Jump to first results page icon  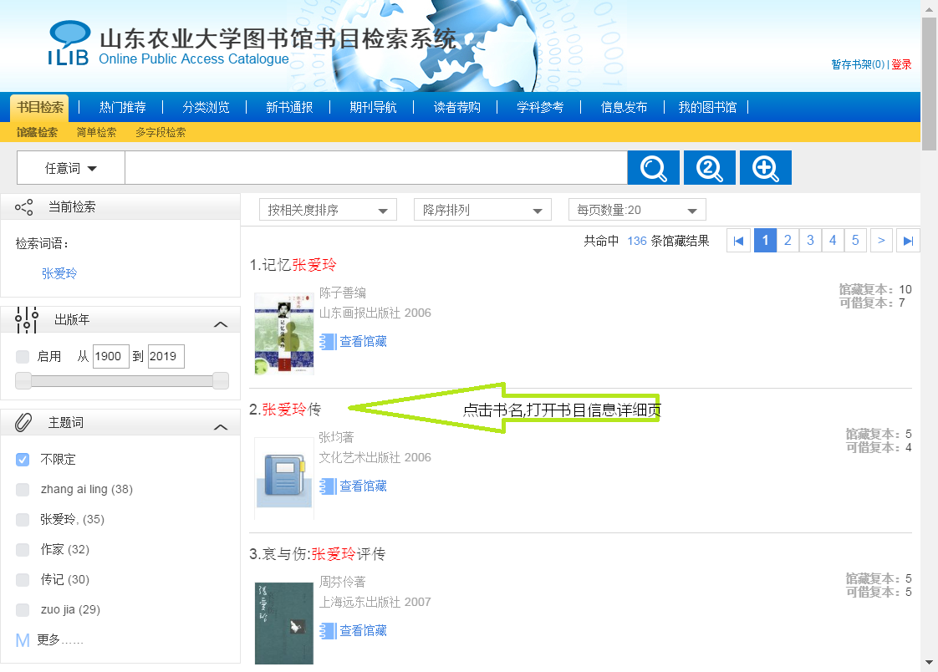[x=738, y=241]
